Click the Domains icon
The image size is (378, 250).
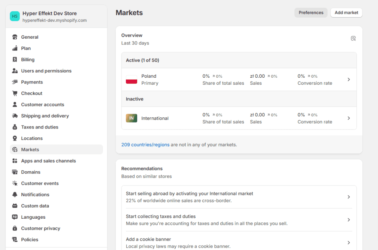[x=15, y=172]
